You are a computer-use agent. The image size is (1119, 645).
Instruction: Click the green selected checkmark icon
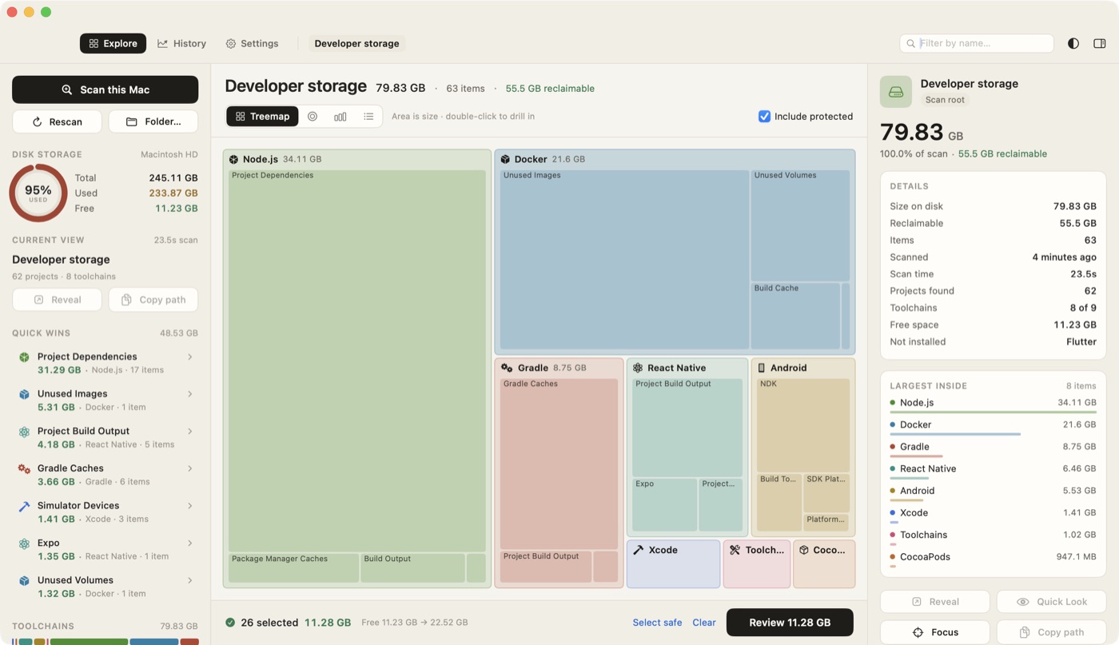click(230, 623)
